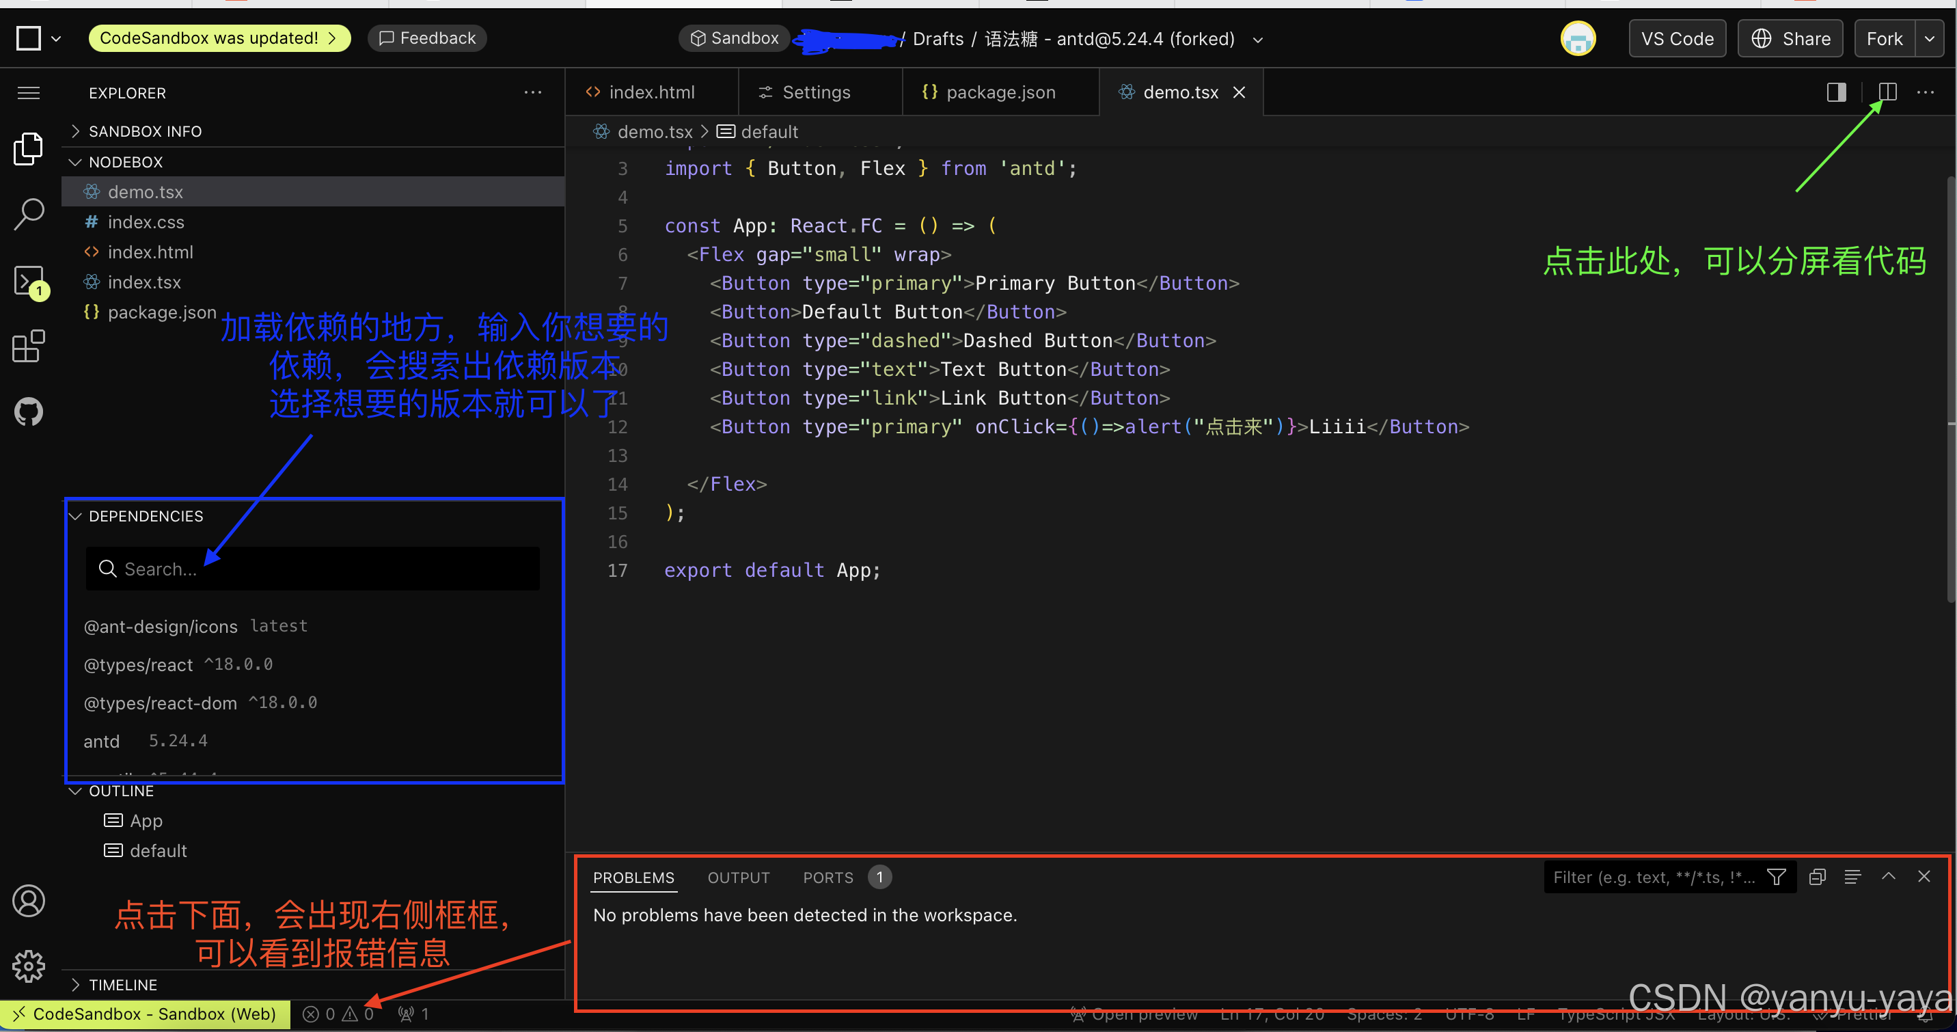The height and width of the screenshot is (1032, 1957).
Task: Open the Settings gear in the sidebar
Action: pos(28,966)
